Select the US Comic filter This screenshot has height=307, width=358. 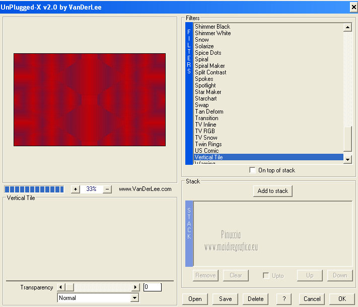(x=268, y=151)
